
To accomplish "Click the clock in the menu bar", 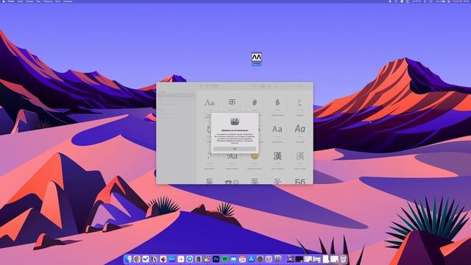I will (x=461, y=1).
